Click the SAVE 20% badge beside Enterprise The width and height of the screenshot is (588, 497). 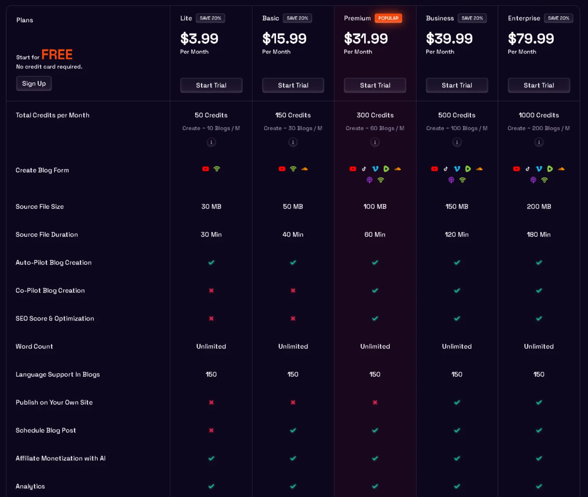point(558,18)
